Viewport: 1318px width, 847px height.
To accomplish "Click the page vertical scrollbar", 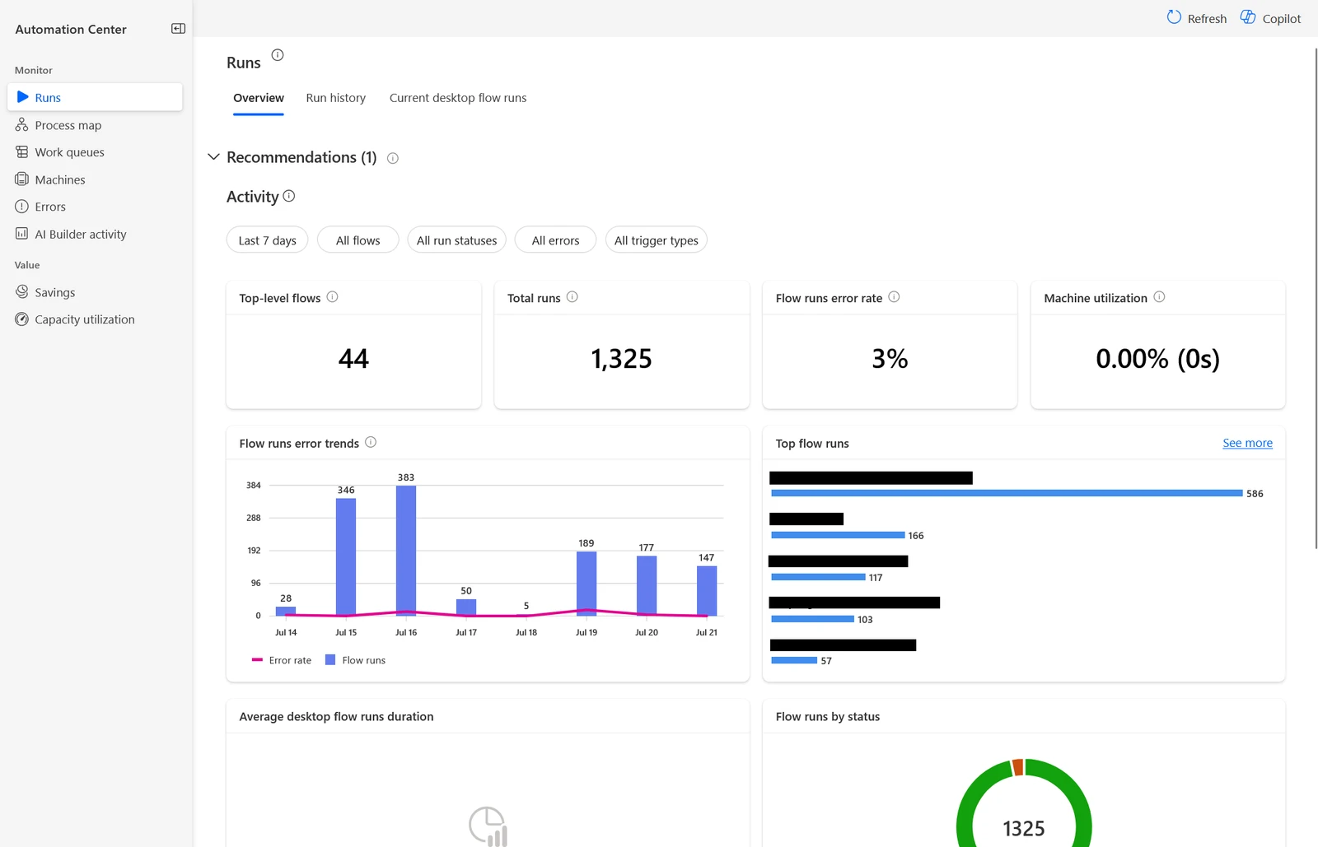I will [1315, 298].
